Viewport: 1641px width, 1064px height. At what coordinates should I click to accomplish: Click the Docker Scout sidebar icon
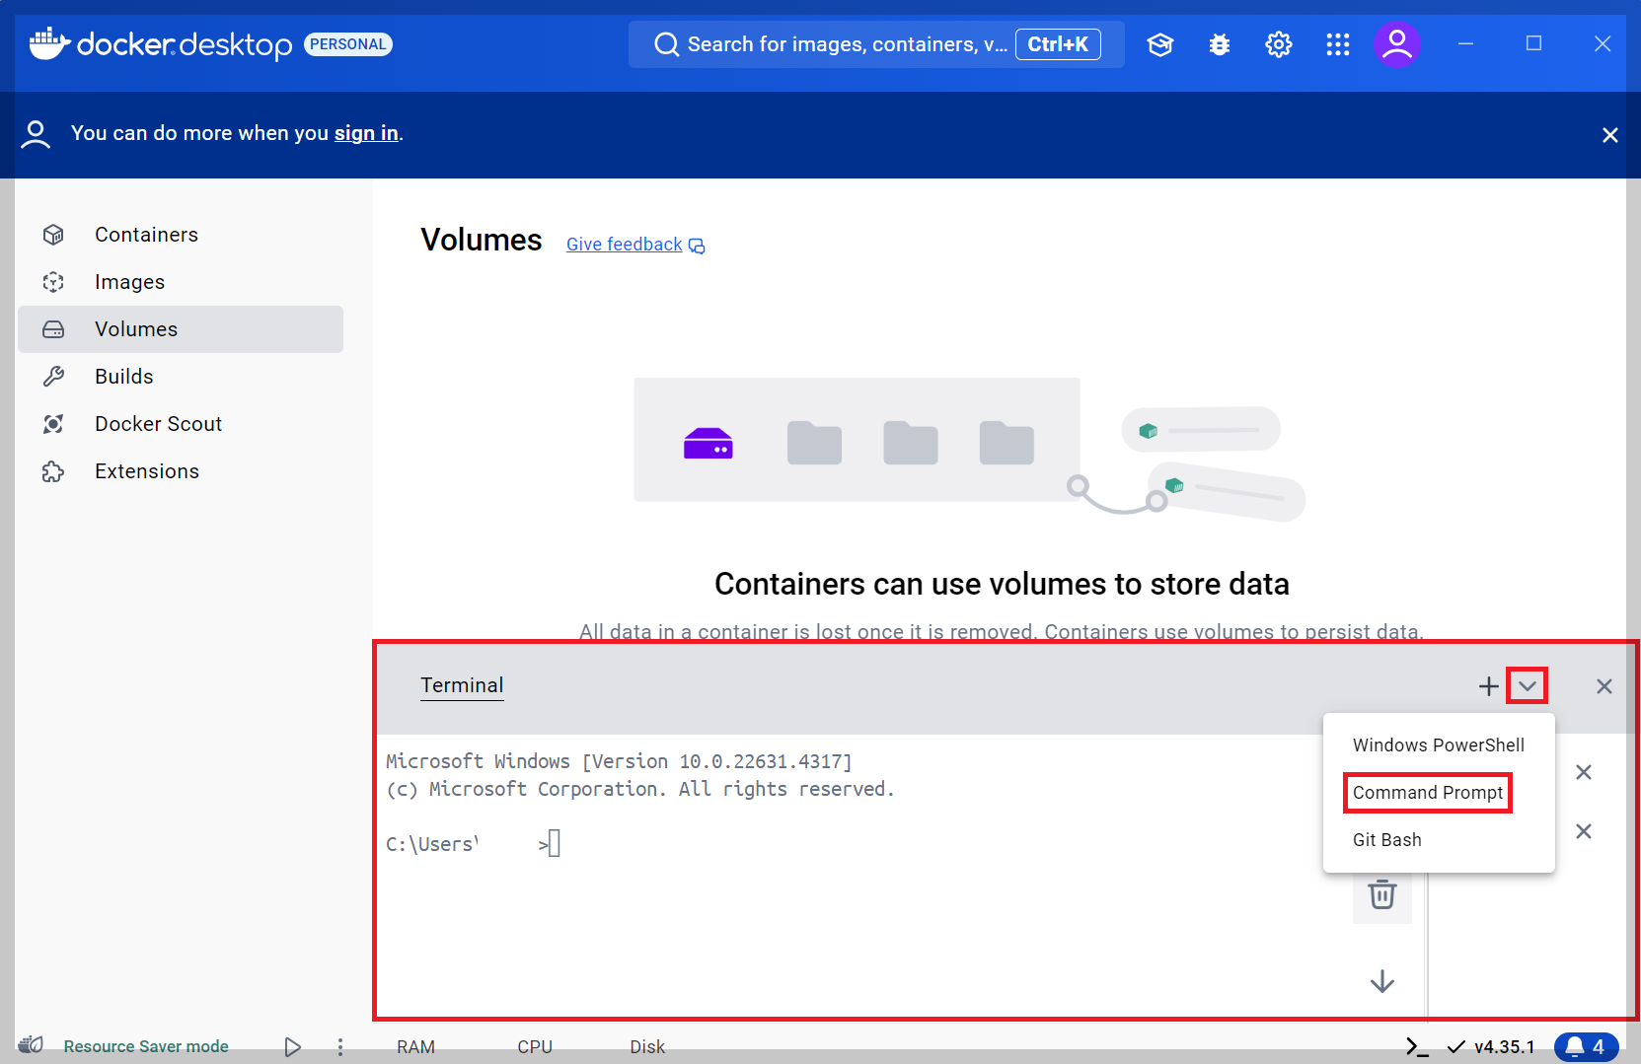pos(53,424)
